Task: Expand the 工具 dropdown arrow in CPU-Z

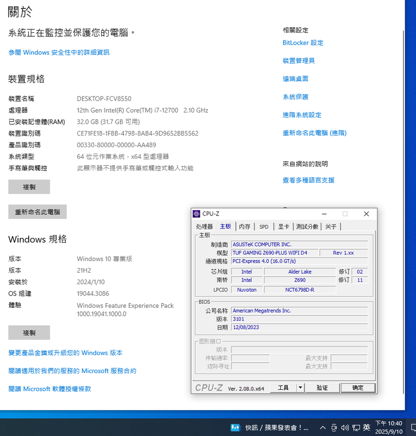Action: point(300,387)
